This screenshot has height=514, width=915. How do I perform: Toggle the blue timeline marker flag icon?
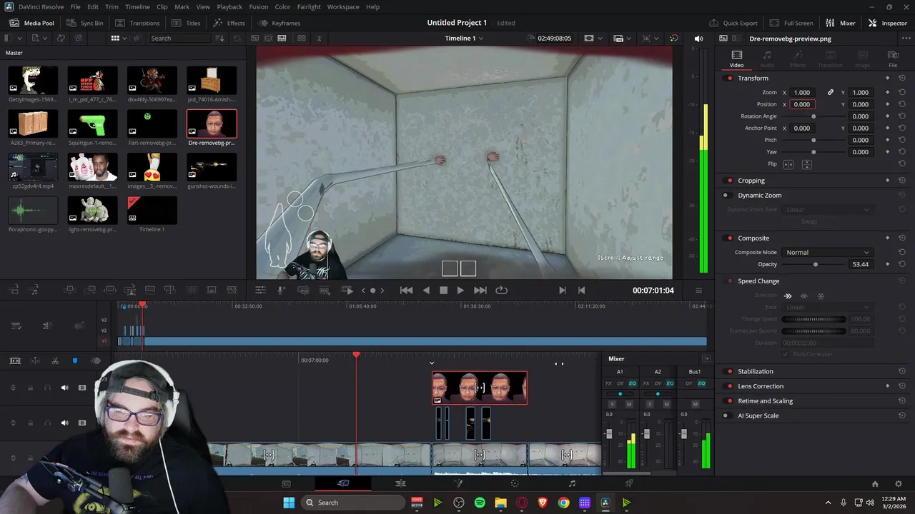[75, 361]
